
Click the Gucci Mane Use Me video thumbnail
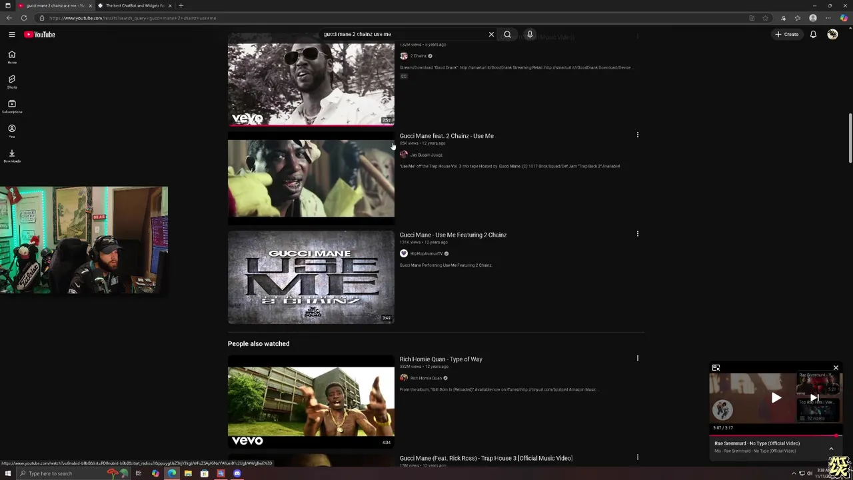coord(311,178)
